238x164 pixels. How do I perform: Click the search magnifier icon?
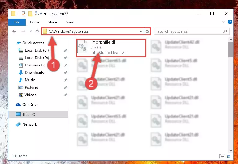(x=225, y=31)
